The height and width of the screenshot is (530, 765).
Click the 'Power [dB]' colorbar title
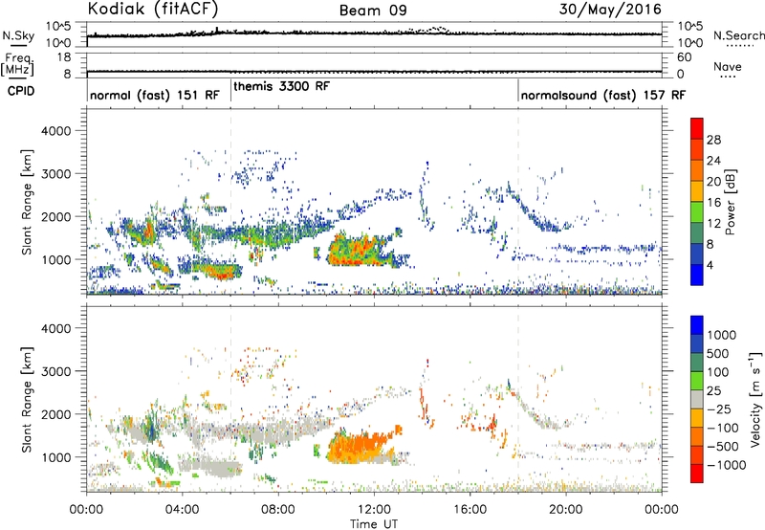(x=730, y=202)
